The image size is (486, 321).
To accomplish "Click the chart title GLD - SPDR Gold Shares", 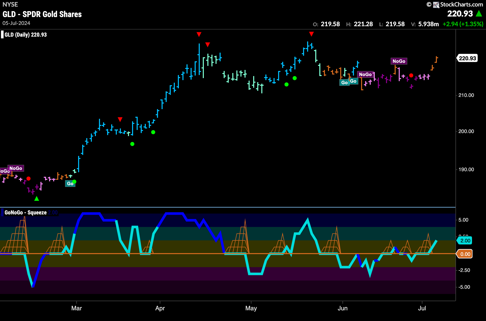I will (42, 14).
